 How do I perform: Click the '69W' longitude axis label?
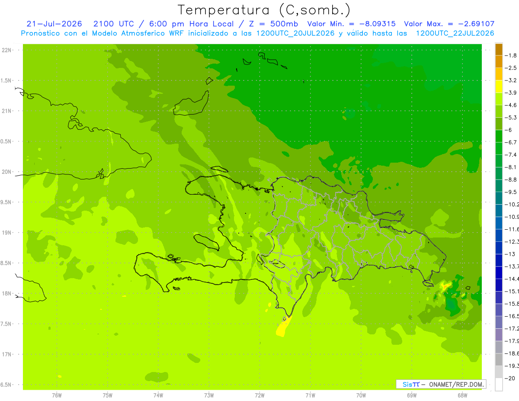412,395
